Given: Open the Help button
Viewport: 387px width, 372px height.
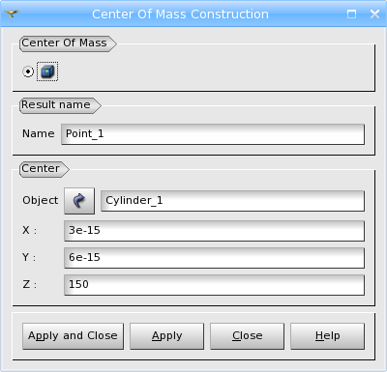Looking at the screenshot, I should click(327, 336).
